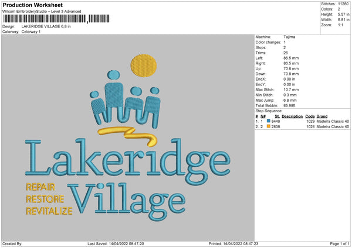The image size is (352, 248).
Task: Click the Min Stitch value 0.3 mm
Action: [x=290, y=95]
